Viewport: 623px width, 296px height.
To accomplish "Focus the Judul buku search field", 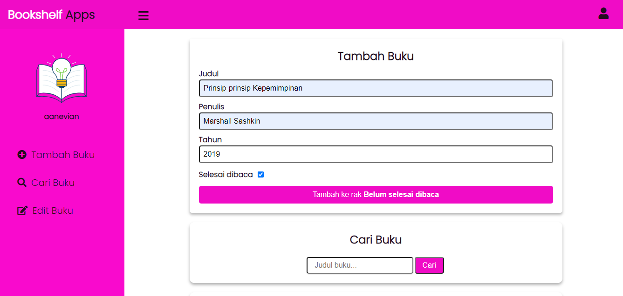I will (359, 265).
